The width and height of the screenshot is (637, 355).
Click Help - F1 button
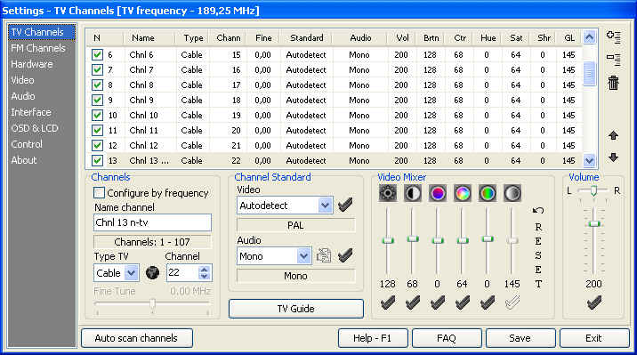tap(373, 338)
